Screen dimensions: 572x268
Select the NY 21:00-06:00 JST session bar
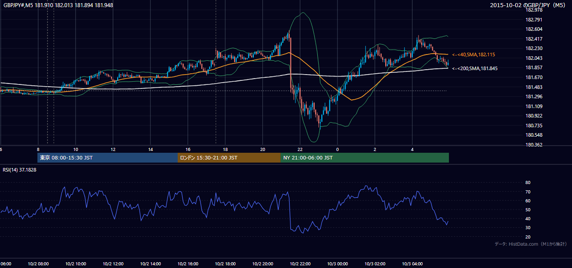[365, 158]
